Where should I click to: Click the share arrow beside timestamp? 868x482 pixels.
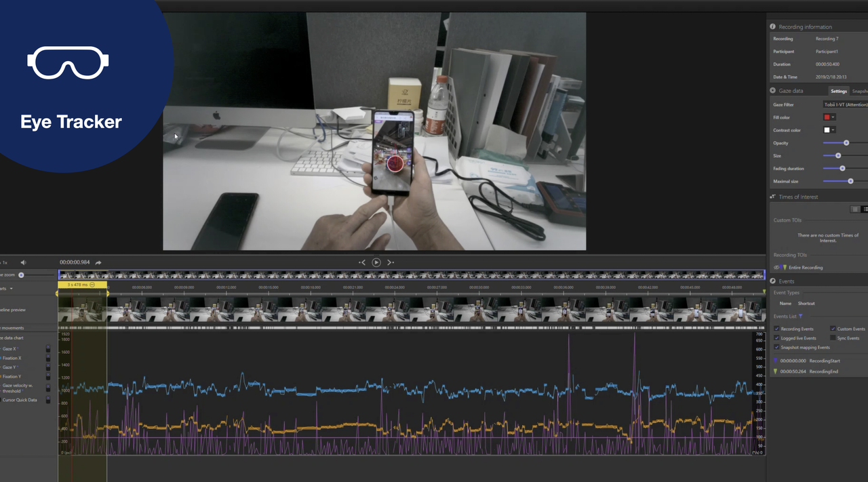click(x=98, y=262)
